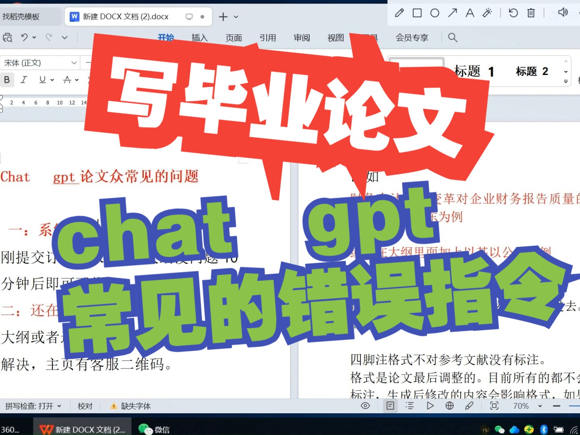Open print preview from quick access bar
This screenshot has height=435, width=580.
[8, 37]
